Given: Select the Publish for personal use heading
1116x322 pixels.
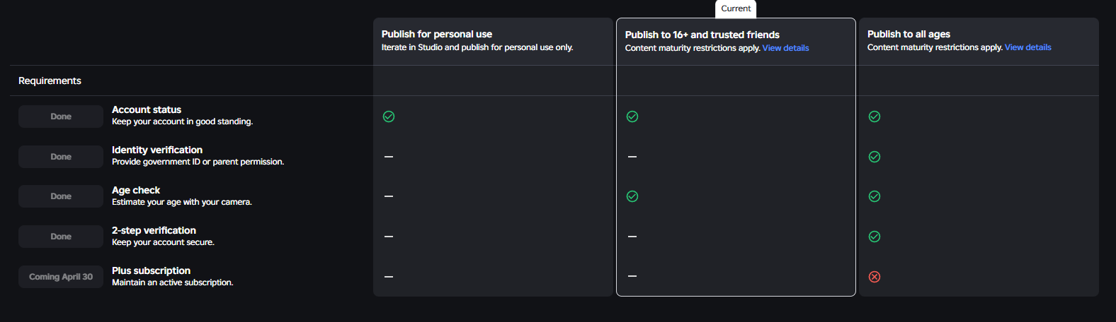Looking at the screenshot, I should [437, 34].
